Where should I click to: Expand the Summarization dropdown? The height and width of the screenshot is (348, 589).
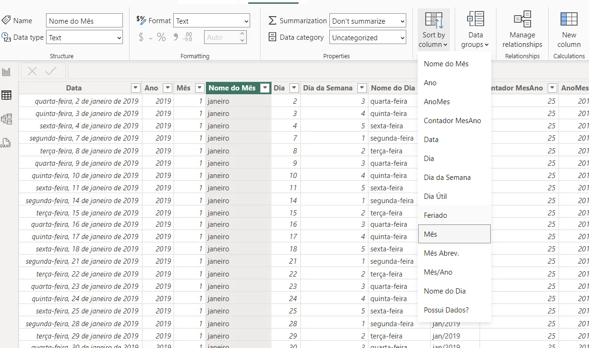(x=367, y=21)
